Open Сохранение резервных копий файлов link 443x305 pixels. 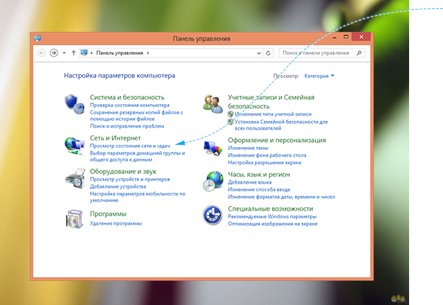(136, 116)
